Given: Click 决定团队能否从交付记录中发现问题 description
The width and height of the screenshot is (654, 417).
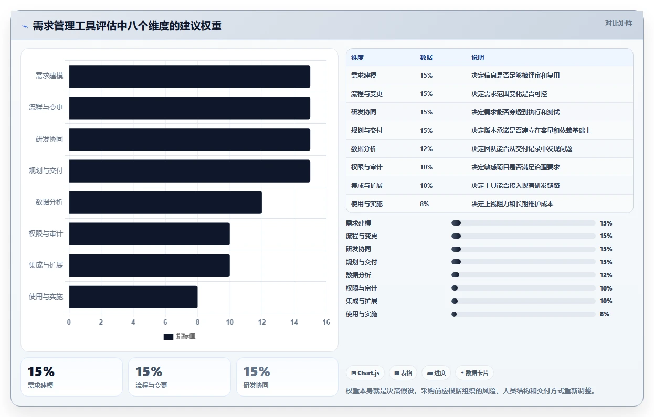Looking at the screenshot, I should click(522, 149).
